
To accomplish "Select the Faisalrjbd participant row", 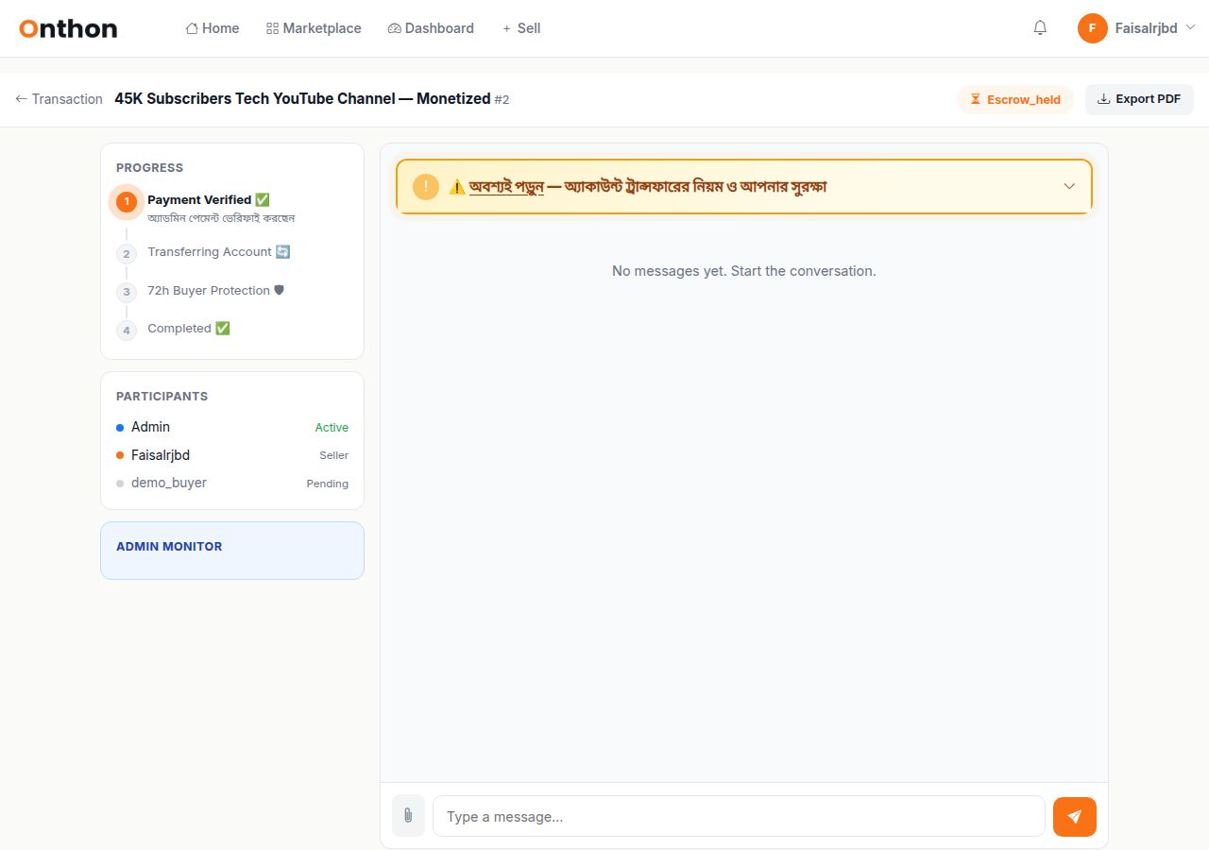I will 232,455.
